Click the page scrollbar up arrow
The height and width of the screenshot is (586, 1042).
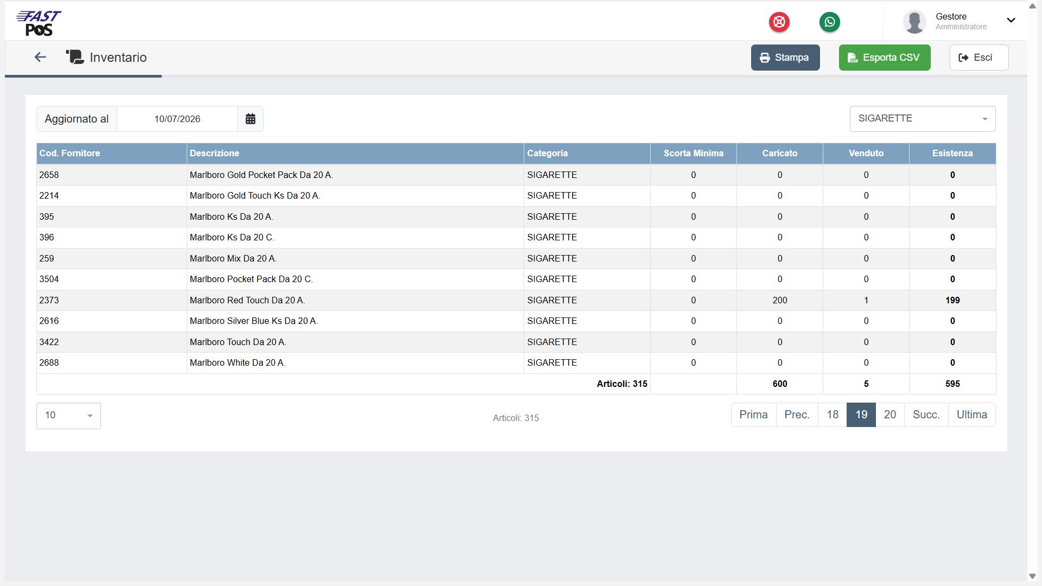1032,6
